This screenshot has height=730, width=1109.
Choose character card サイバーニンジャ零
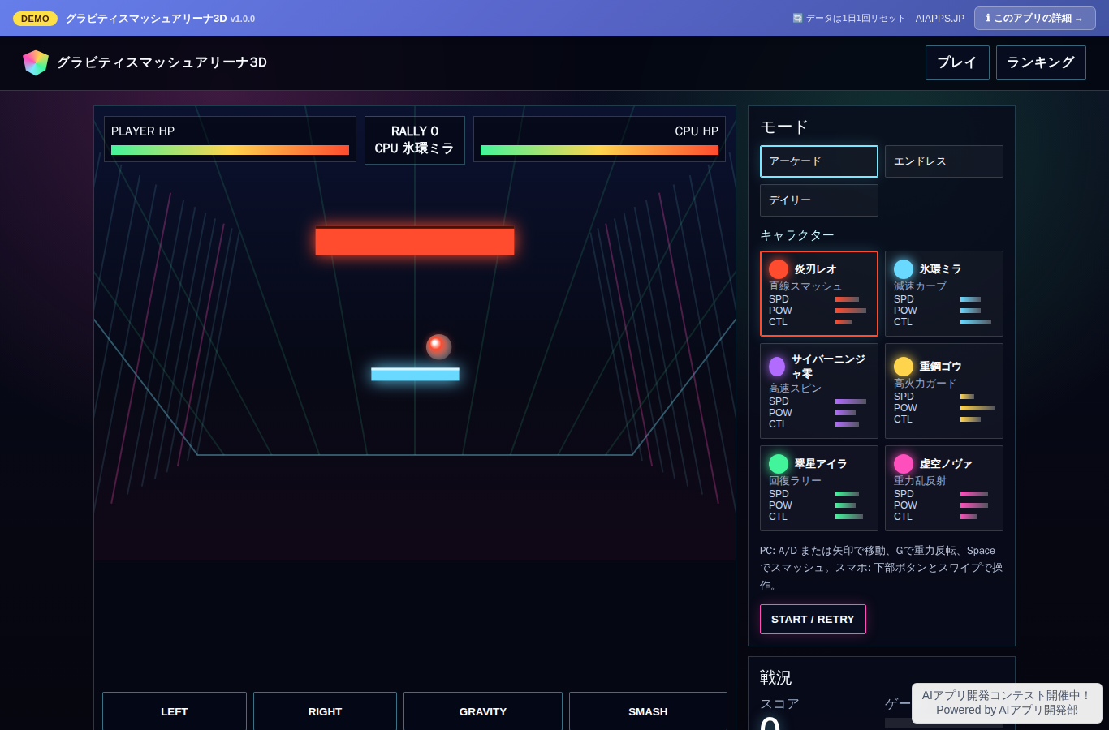819,391
